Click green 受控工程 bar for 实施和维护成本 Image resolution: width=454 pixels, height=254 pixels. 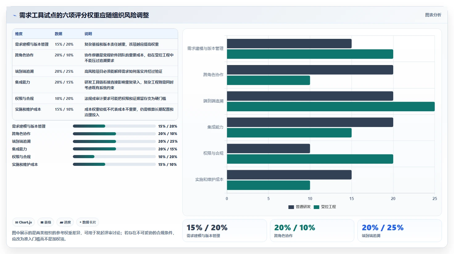coord(269,185)
